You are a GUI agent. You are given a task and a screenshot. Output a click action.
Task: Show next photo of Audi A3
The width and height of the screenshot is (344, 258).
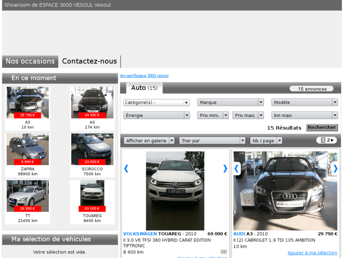[x=335, y=169]
